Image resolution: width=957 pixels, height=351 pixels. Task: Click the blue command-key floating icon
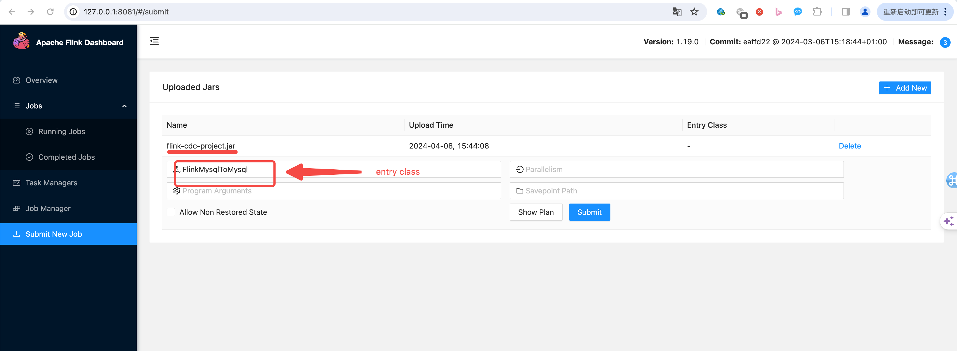pos(951,181)
